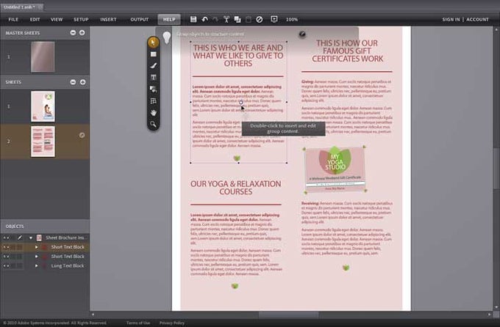Select master sheet 1 thumbnail

coord(43,57)
